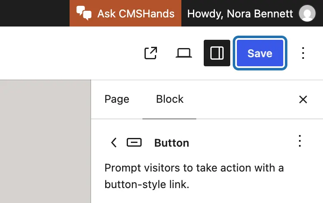This screenshot has width=323, height=203.
Task: Open the device preview laptop icon
Action: pyautogui.click(x=184, y=53)
